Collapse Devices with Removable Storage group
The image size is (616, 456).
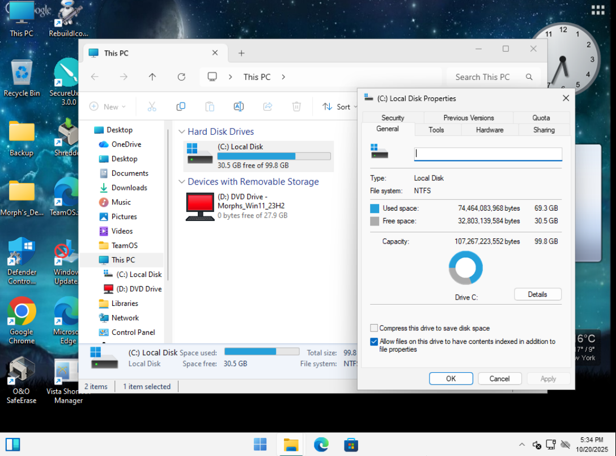click(181, 182)
